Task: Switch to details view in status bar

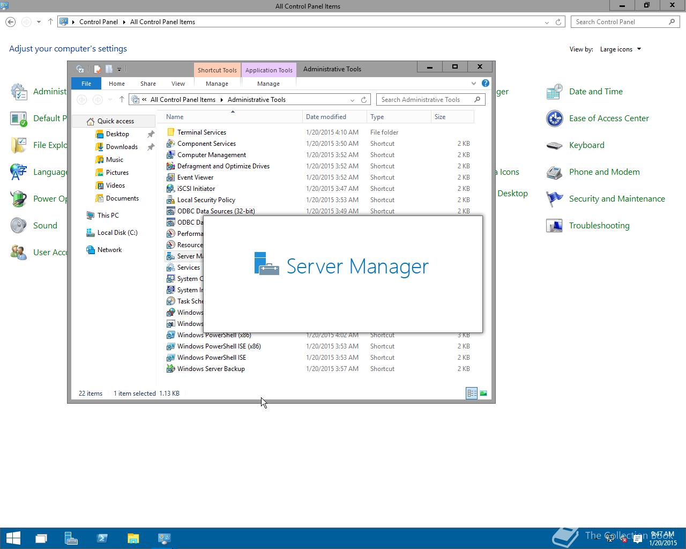Action: [472, 393]
